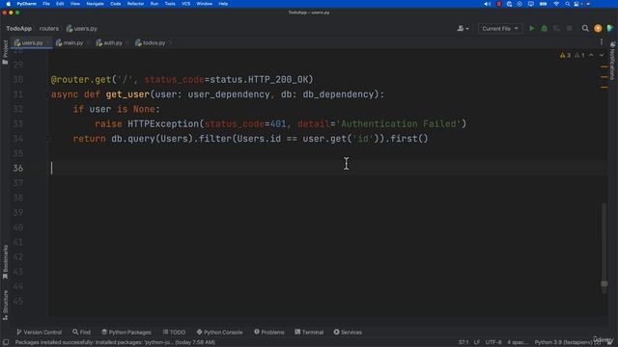The image size is (618, 347).
Task: Open the View menu
Action: 75,4
